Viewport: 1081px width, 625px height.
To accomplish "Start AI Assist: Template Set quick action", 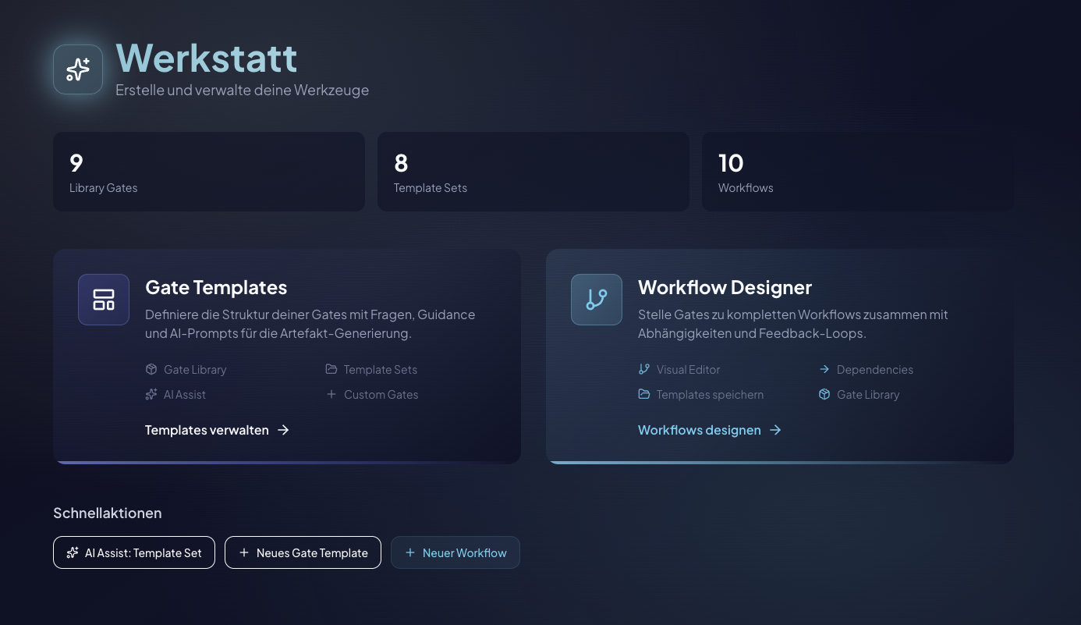I will click(x=134, y=552).
